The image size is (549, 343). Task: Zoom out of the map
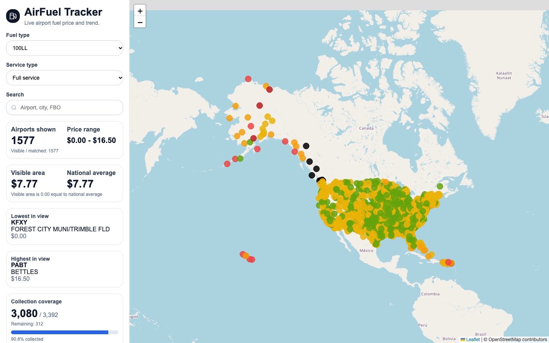(x=140, y=22)
